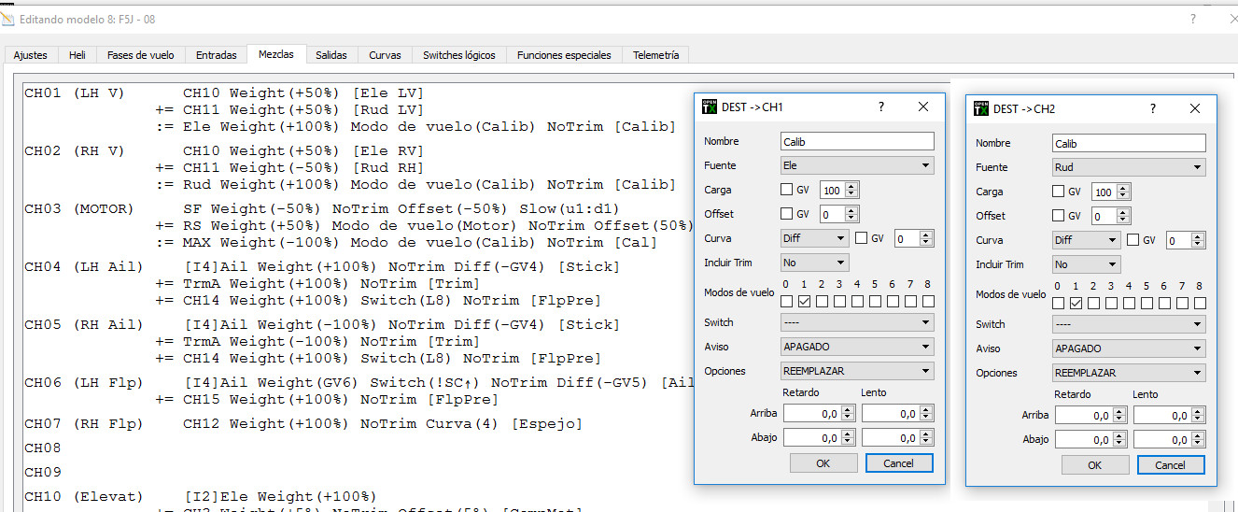The width and height of the screenshot is (1238, 512).
Task: Switch to the Curvas tab
Action: point(385,55)
